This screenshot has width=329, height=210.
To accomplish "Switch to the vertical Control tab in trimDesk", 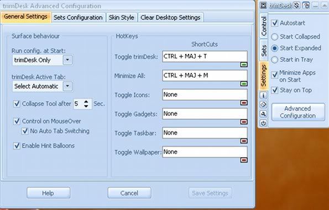I will [264, 26].
